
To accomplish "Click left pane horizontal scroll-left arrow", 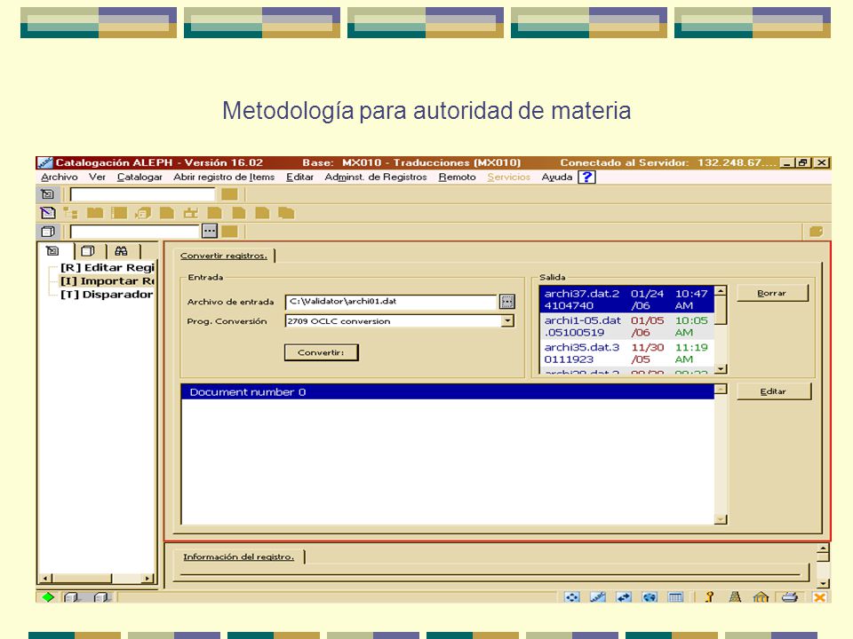I will coord(45,578).
